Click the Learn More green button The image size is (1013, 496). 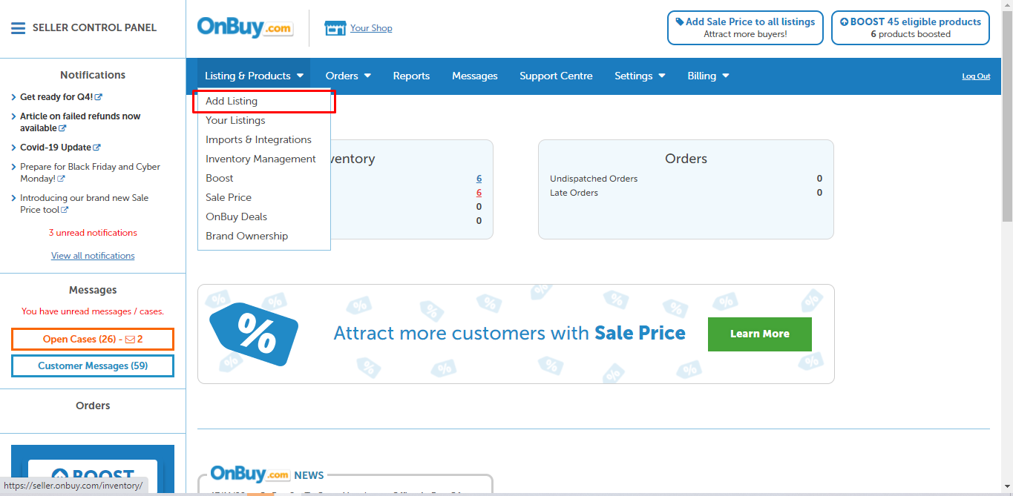760,334
